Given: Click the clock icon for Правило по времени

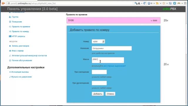Looking at the screenshot, I should tap(10, 26).
